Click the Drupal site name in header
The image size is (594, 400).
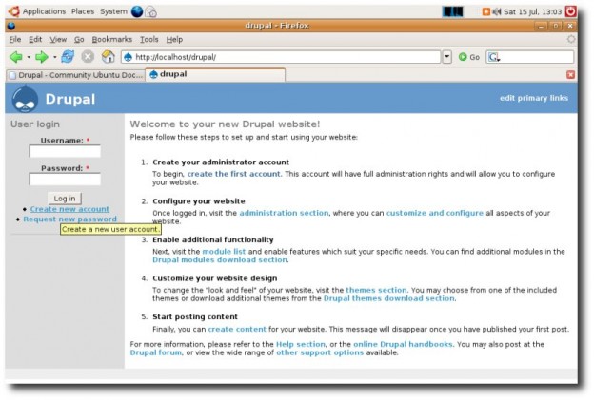pyautogui.click(x=70, y=99)
